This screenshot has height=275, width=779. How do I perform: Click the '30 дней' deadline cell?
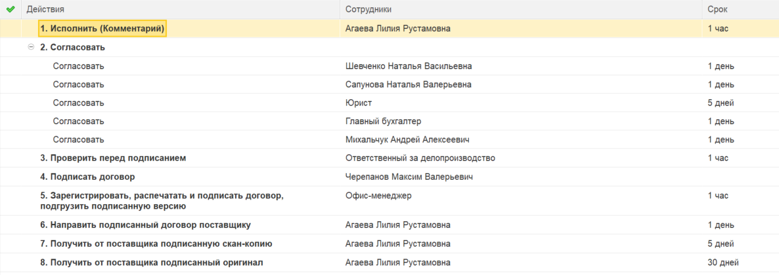(723, 263)
